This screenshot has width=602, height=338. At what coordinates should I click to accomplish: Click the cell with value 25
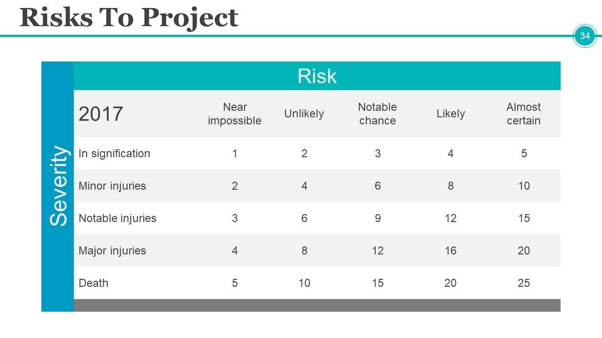coord(523,283)
